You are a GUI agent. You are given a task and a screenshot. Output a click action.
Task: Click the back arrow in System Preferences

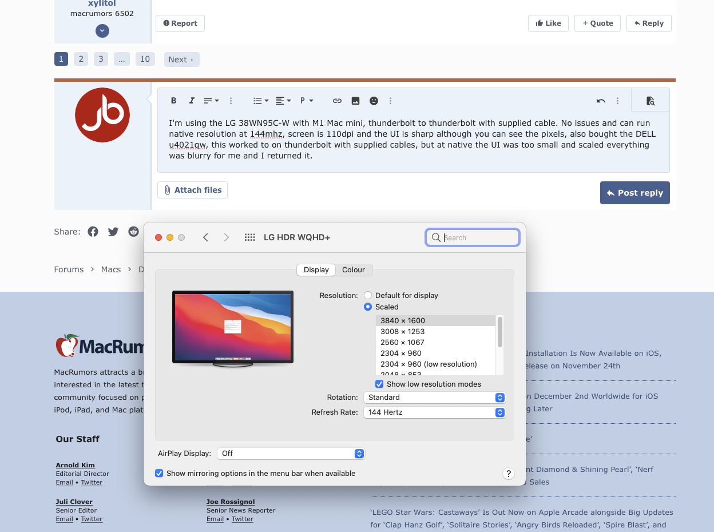[205, 237]
